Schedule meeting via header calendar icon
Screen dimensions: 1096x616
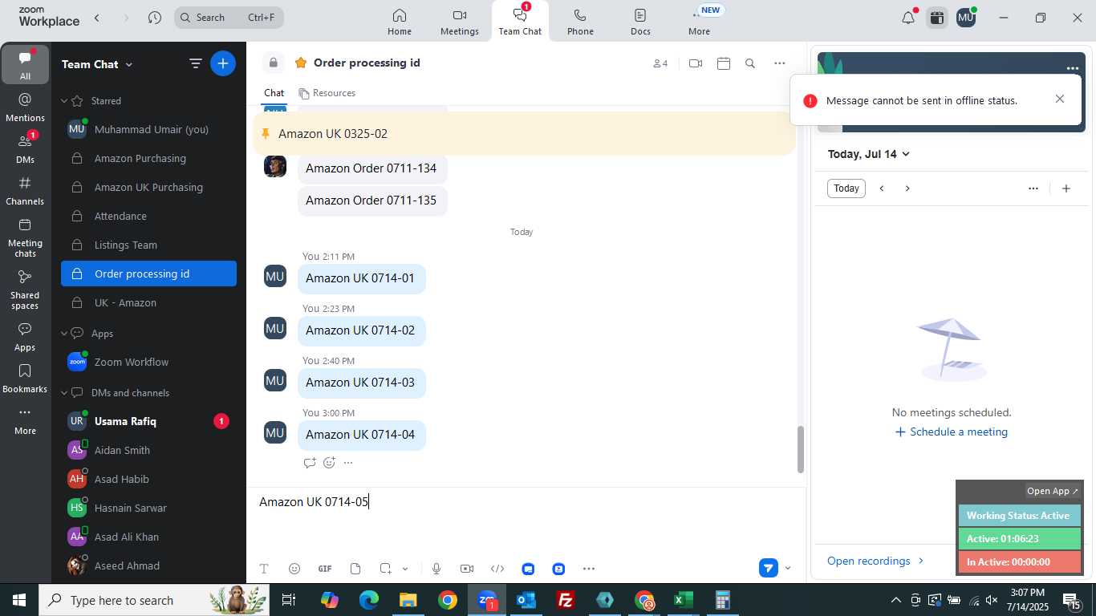[724, 63]
